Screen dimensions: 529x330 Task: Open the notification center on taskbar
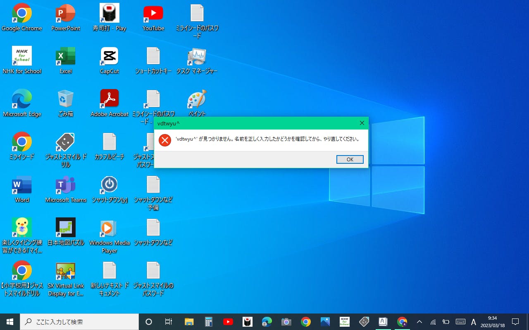(515, 322)
